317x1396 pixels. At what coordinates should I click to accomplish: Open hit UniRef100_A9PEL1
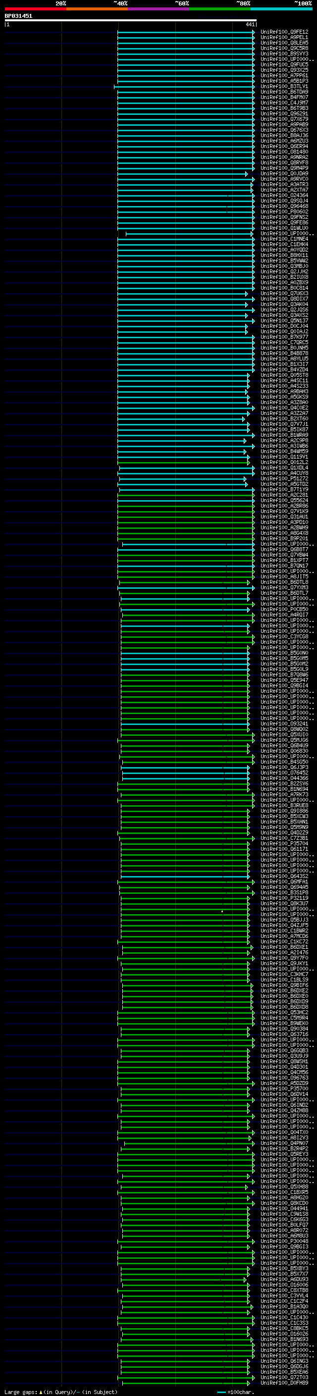tap(284, 38)
